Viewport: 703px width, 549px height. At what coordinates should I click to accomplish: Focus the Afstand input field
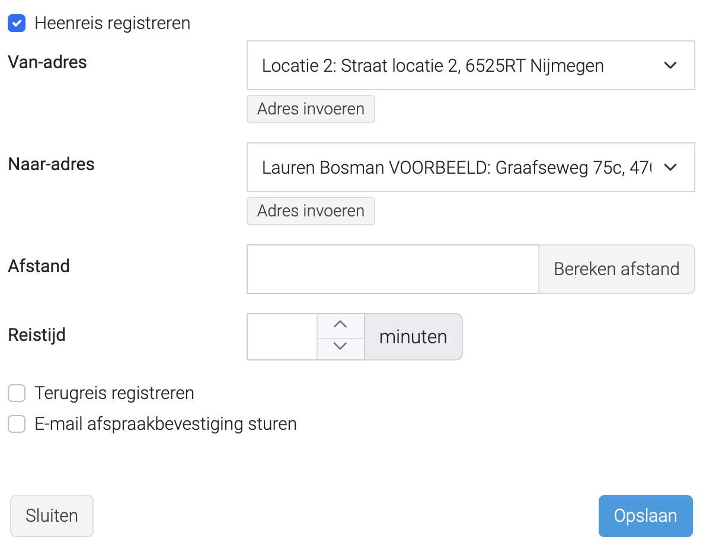[393, 269]
